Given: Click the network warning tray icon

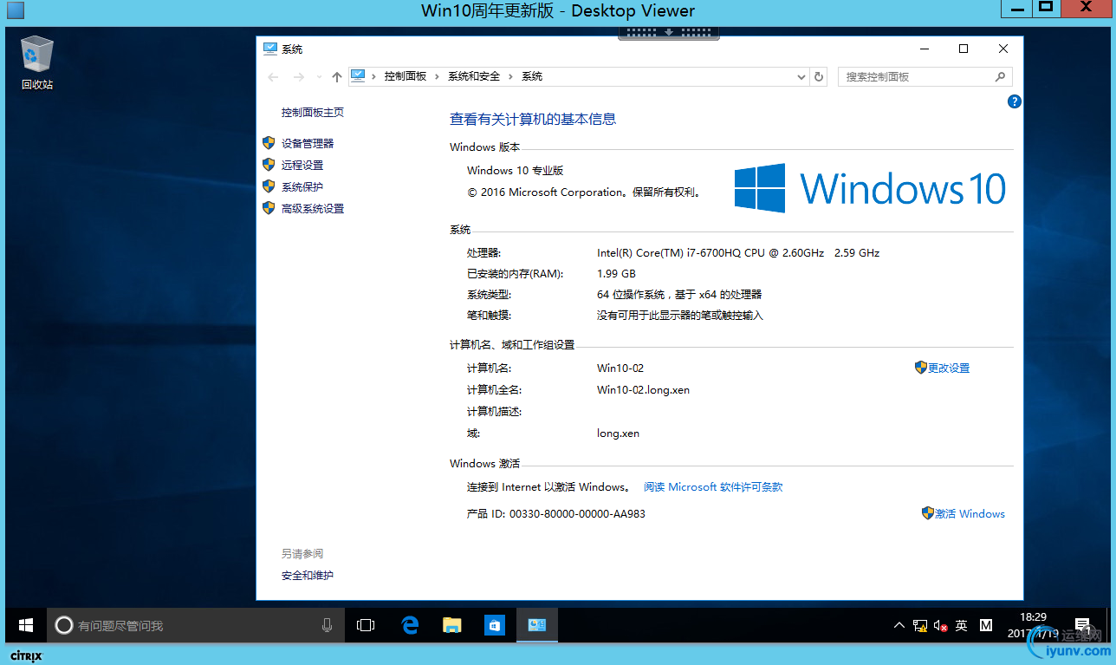Looking at the screenshot, I should 920,625.
